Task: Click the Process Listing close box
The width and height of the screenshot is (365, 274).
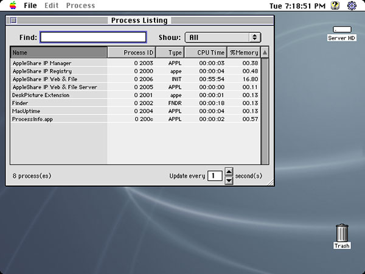Action: [x=13, y=20]
